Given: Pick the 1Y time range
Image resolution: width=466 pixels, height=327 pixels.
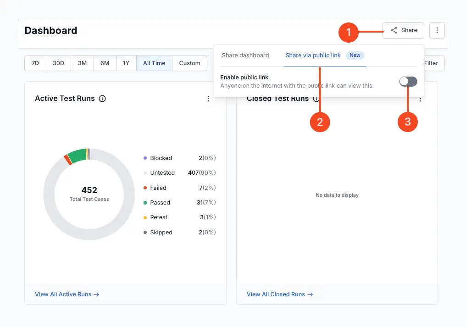Looking at the screenshot, I should click(x=126, y=63).
